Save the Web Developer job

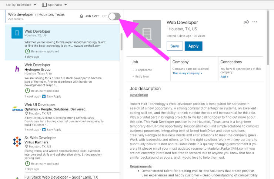(174, 46)
